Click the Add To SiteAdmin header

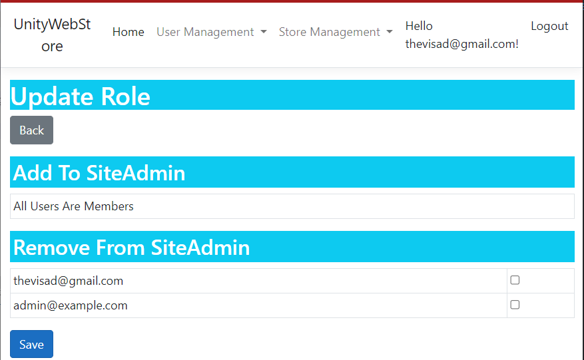coord(99,173)
